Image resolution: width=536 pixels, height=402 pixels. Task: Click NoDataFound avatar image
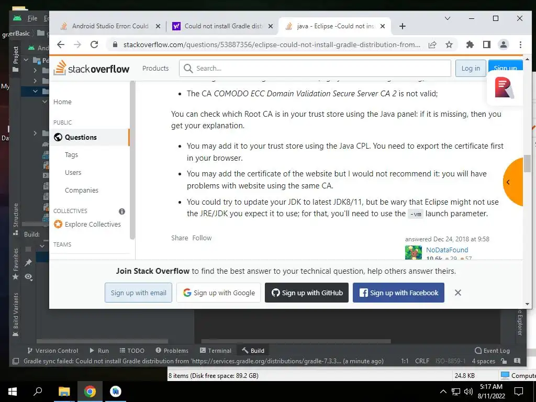click(414, 253)
